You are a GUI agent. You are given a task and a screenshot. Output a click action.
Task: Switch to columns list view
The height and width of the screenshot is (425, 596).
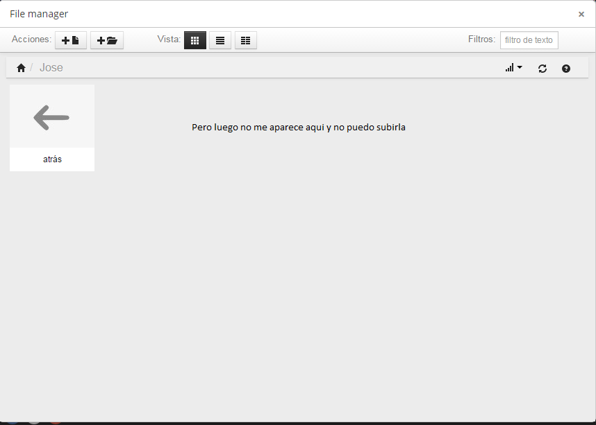pos(245,40)
